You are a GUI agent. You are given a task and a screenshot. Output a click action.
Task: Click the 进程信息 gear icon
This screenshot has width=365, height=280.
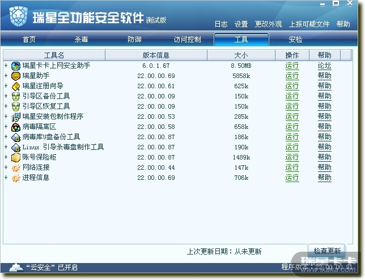(16, 178)
